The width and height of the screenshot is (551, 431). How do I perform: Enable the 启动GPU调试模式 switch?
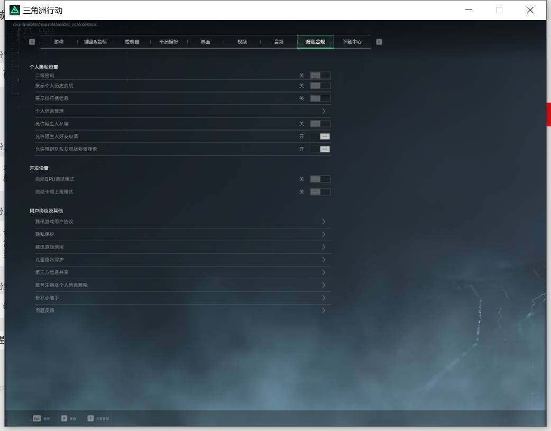coord(320,179)
